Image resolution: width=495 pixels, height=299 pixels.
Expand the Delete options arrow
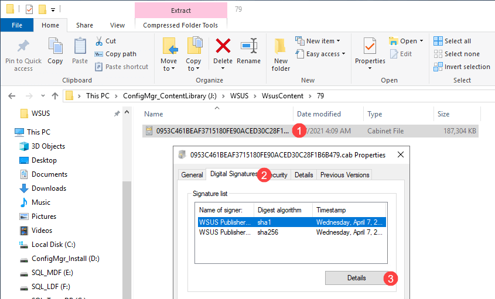(223, 68)
